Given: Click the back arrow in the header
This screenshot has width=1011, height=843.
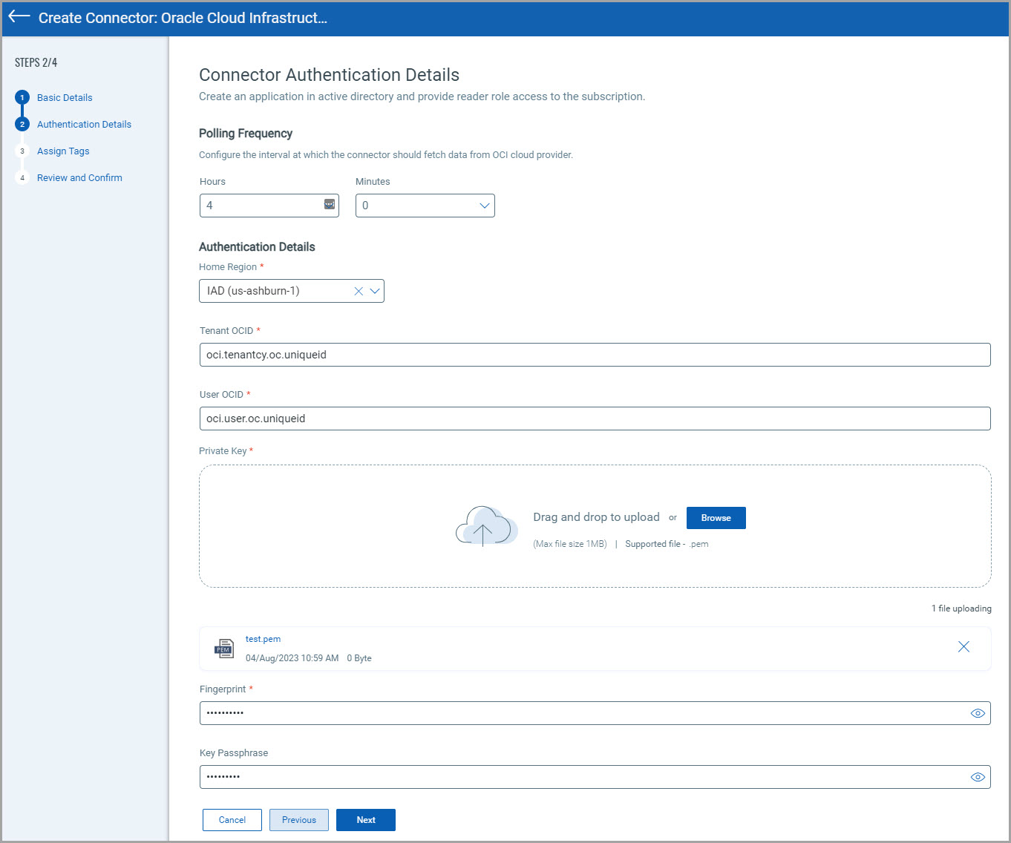Looking at the screenshot, I should coord(19,17).
